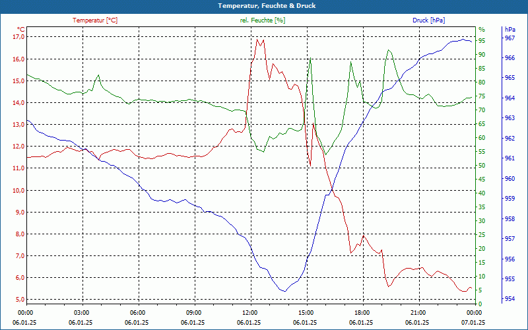Click the 20 label on the green humidity axis

pyautogui.click(x=482, y=249)
